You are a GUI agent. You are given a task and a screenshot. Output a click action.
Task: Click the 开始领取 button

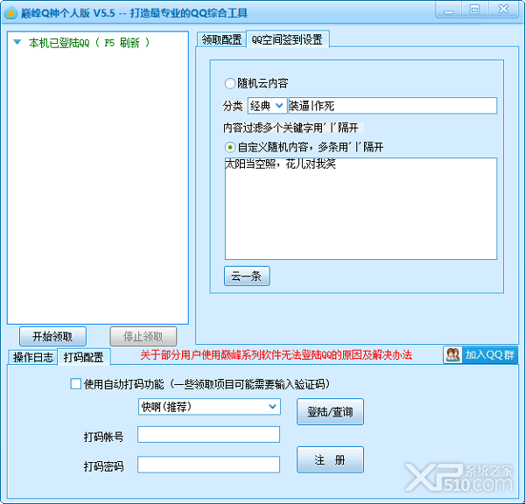click(52, 336)
